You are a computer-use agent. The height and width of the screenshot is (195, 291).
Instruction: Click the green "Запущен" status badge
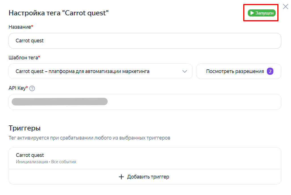pyautogui.click(x=262, y=13)
